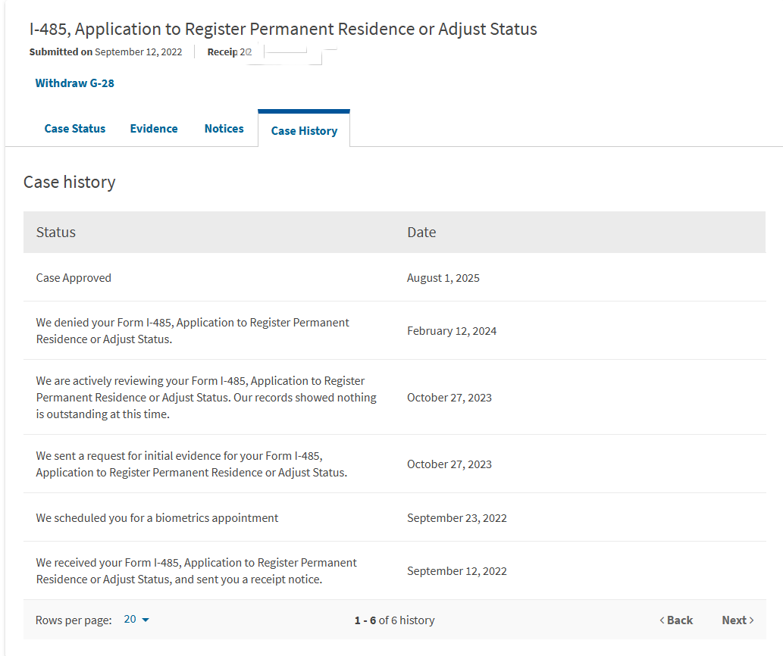783x656 pixels.
Task: Click the 'request for initial evidence' entry
Action: click(191, 464)
